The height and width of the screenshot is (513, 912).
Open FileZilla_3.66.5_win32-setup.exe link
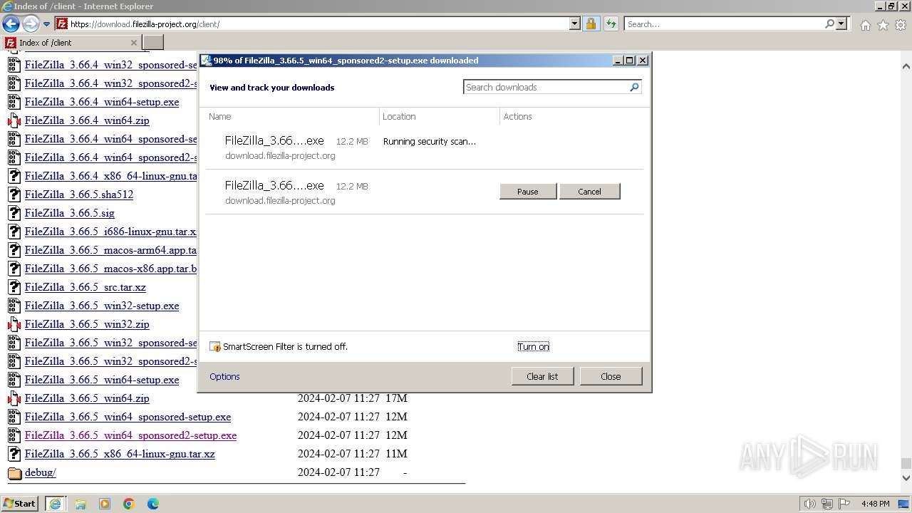(102, 306)
